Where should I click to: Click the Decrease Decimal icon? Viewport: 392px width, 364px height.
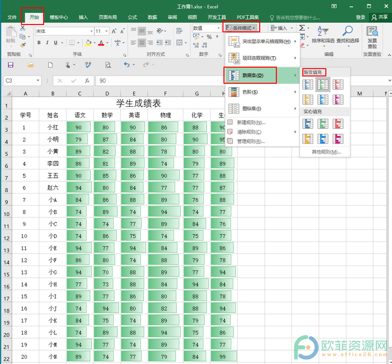204,45
